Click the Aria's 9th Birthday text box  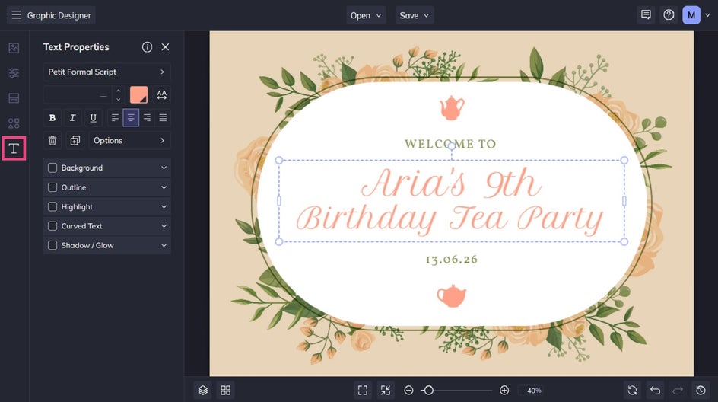[451, 201]
